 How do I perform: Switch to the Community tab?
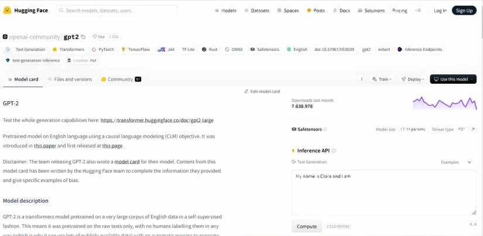click(x=121, y=79)
